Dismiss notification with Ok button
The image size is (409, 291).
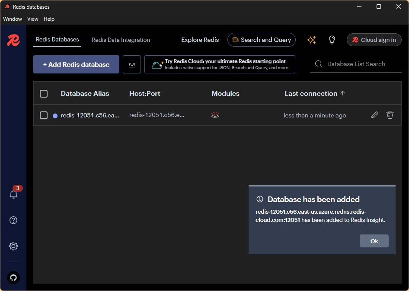point(374,241)
